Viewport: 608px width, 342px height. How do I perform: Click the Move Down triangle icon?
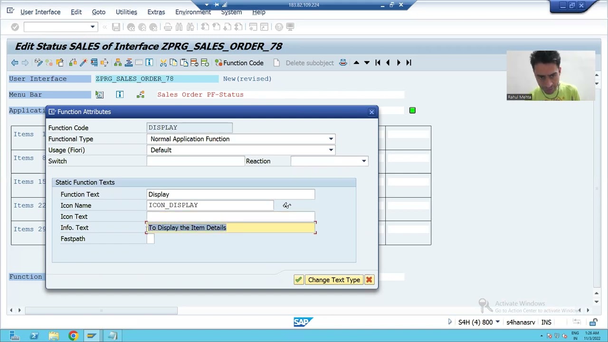click(x=367, y=63)
